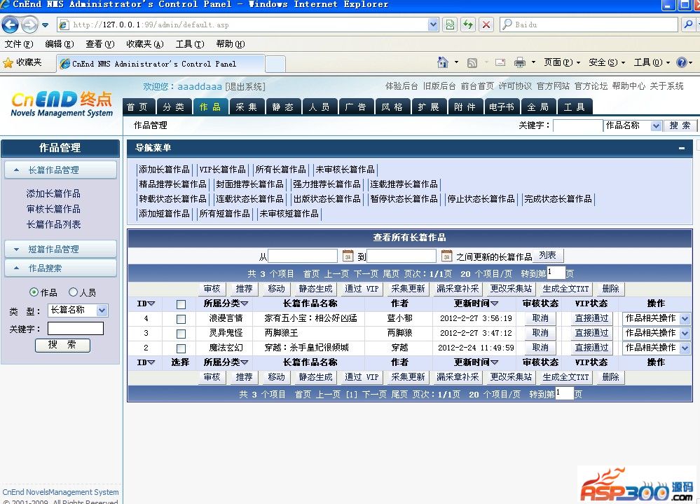
Task: Select the 作品 radio button
Action: click(34, 292)
